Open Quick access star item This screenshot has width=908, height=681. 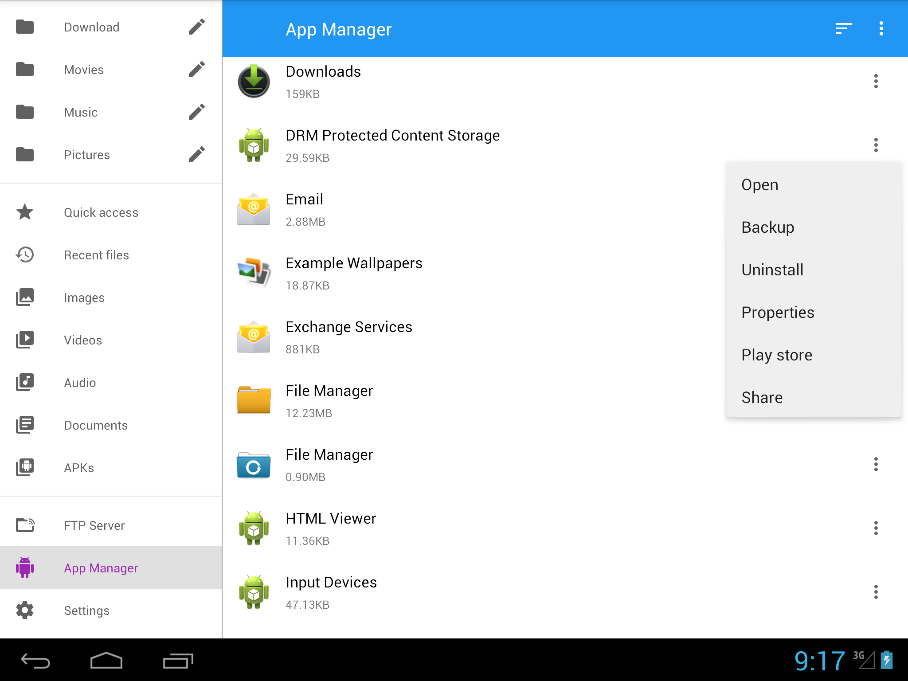(101, 212)
